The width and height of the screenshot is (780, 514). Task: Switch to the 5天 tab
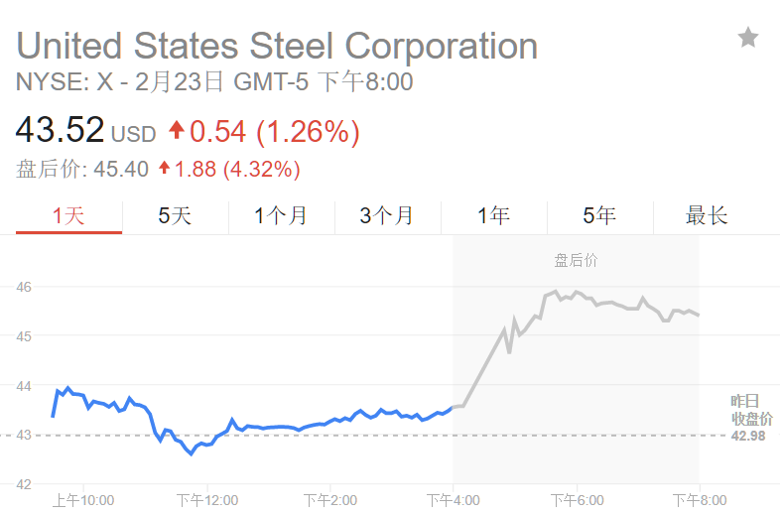pyautogui.click(x=175, y=215)
